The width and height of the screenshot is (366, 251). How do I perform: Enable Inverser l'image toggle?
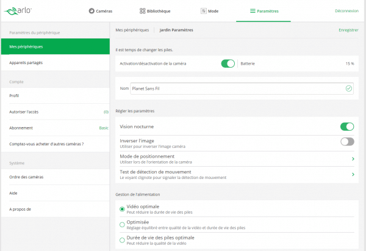pos(346,142)
